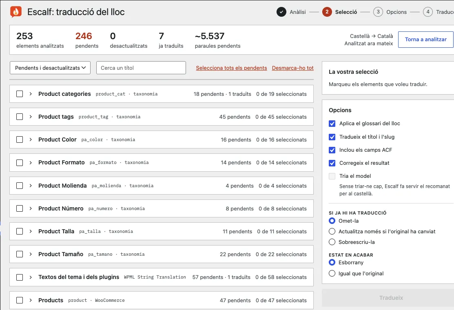Click the Tradueix button
This screenshot has height=310, width=454.
tap(391, 298)
